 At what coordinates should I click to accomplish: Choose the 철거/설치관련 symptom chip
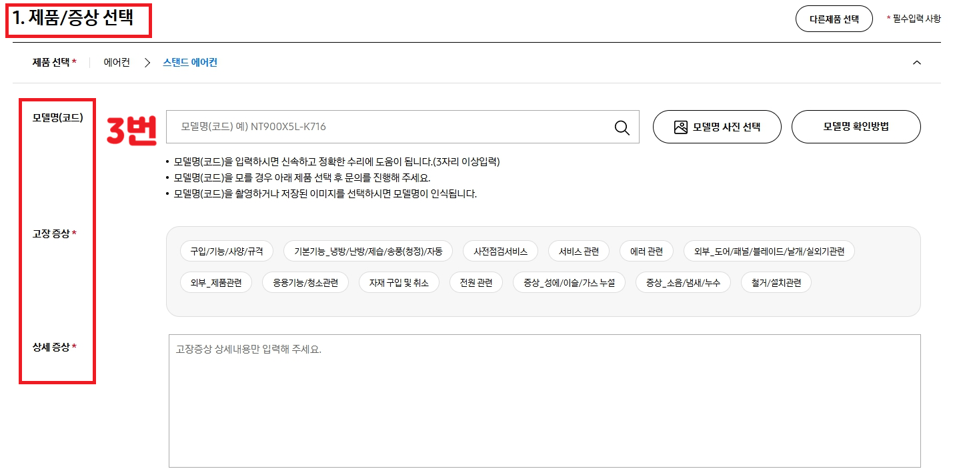pyautogui.click(x=776, y=282)
